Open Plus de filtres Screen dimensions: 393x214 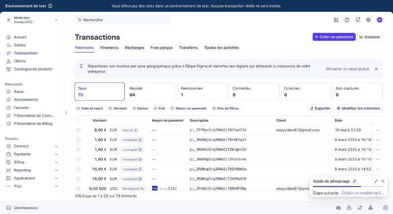tap(225, 108)
